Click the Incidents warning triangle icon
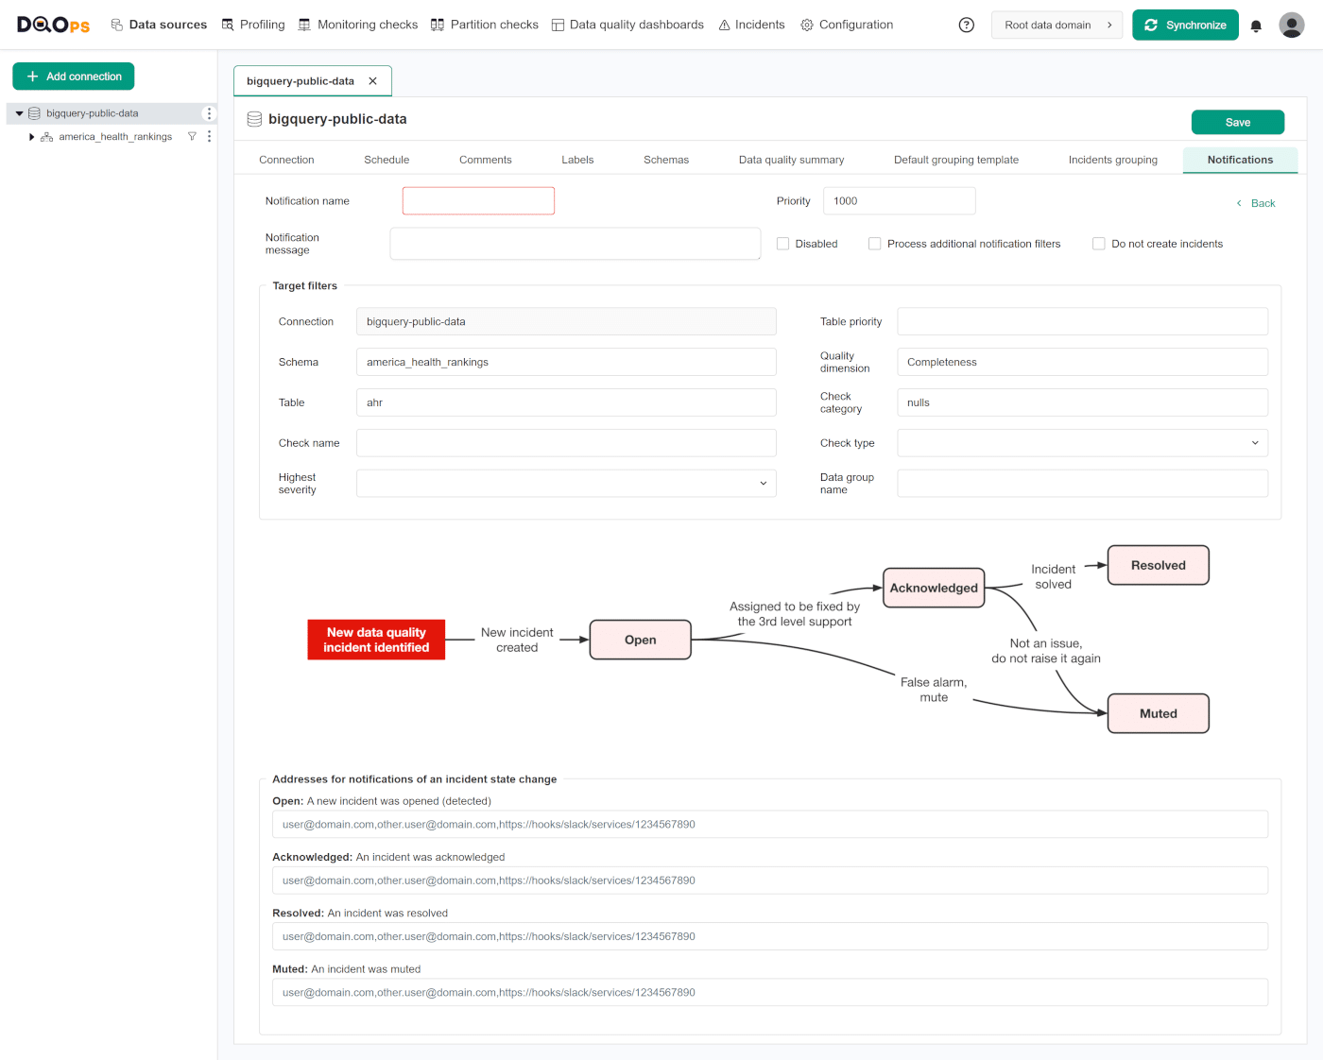1323x1060 pixels. point(725,25)
